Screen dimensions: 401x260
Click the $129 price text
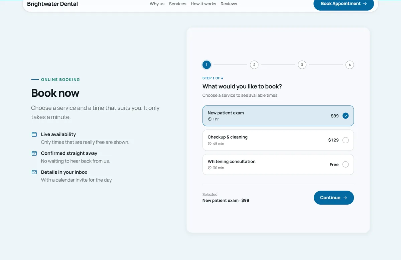(333, 140)
